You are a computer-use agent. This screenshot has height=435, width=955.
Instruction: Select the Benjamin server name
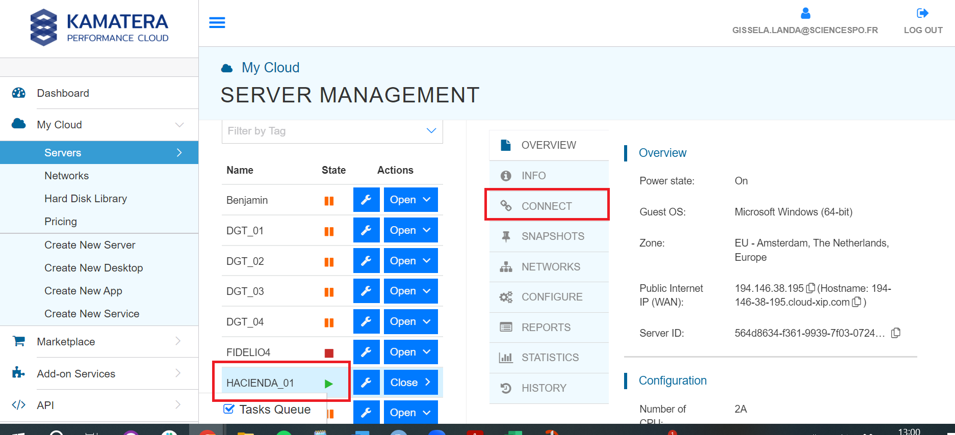pyautogui.click(x=247, y=200)
